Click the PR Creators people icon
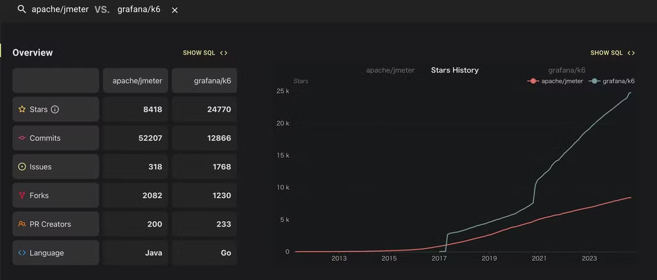Image resolution: width=657 pixels, height=280 pixels. pyautogui.click(x=22, y=224)
